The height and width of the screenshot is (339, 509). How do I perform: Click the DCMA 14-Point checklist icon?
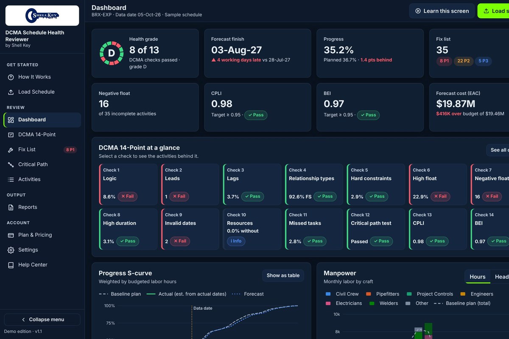tap(11, 135)
